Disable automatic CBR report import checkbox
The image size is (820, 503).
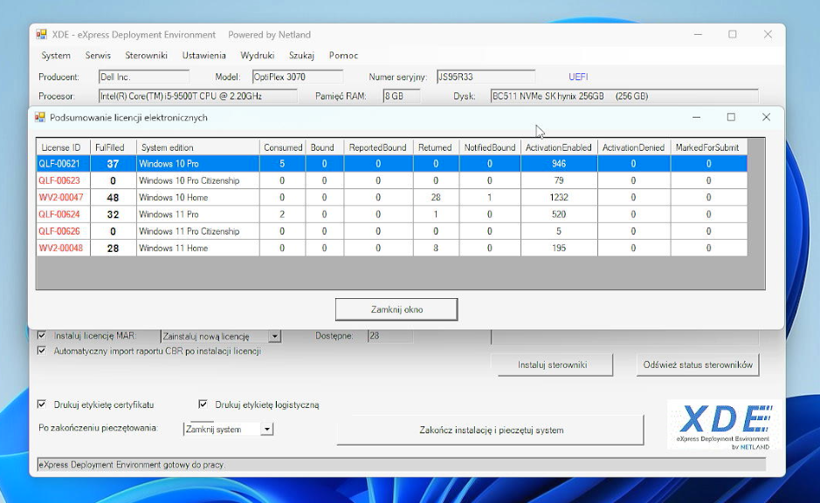point(42,351)
